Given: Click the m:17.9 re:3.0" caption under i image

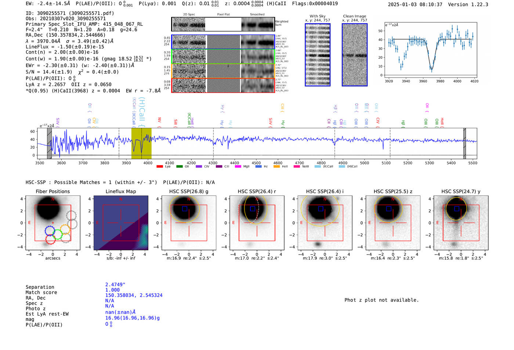Looking at the screenshot, I should pos(325,258).
